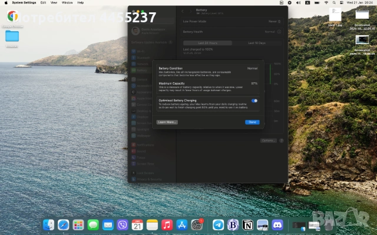Image resolution: width=377 pixels, height=235 pixels.
Task: Select the 7.jpg file on the desktop
Action: 335,15
